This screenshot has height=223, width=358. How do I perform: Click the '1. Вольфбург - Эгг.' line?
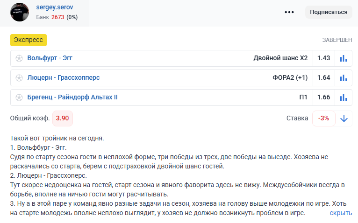click(x=38, y=148)
